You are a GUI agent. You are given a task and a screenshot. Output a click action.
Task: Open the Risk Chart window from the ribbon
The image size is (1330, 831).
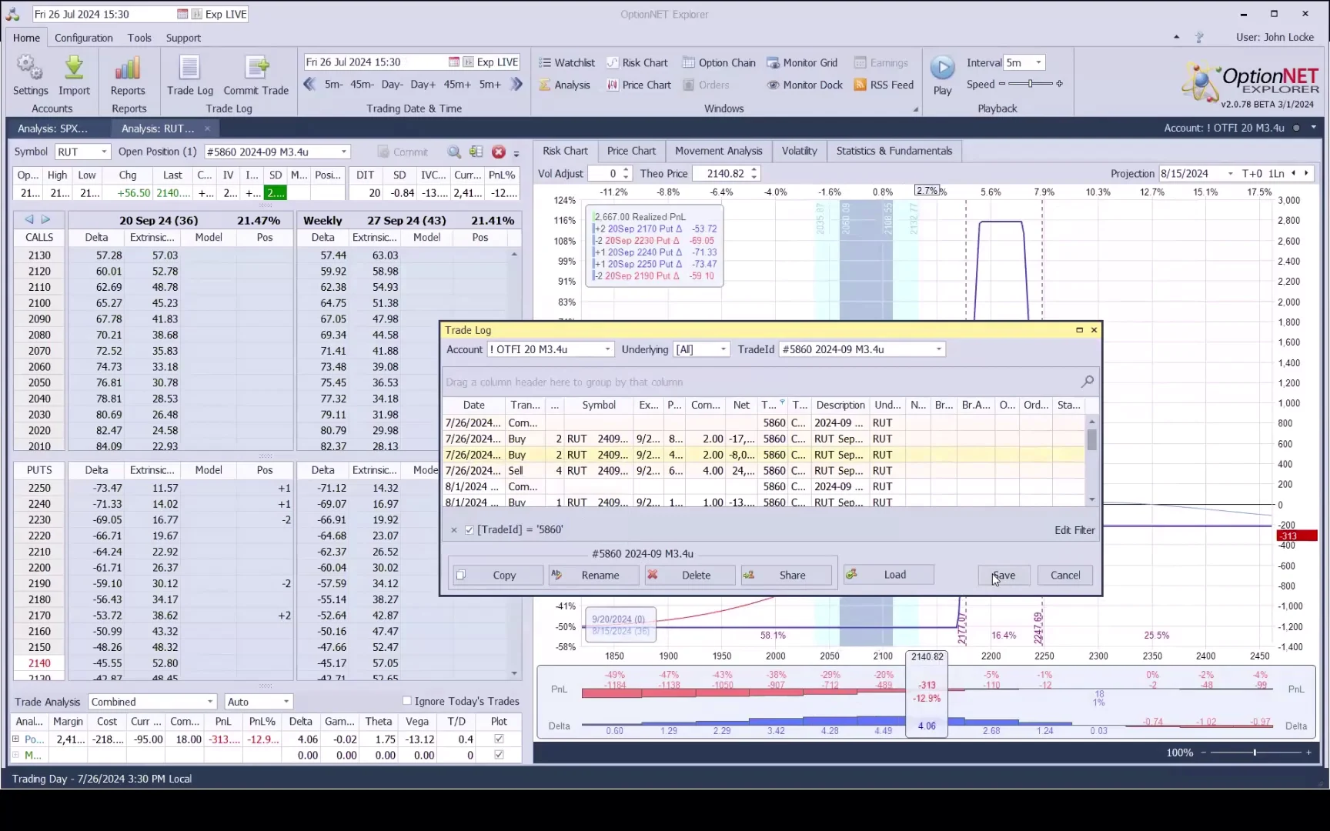point(637,63)
